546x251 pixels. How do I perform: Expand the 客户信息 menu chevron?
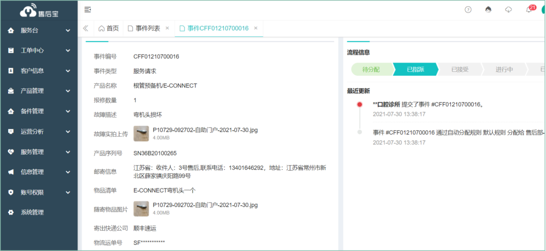68,71
